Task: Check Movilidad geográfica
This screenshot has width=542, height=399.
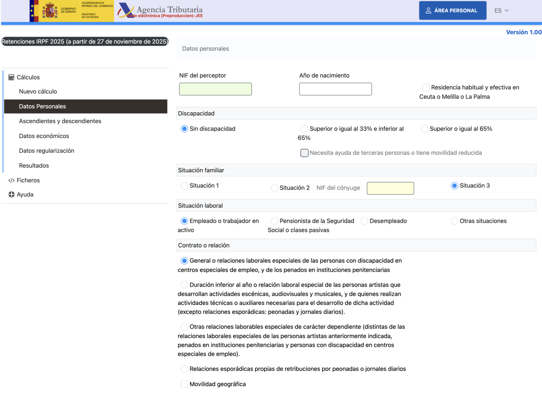Action: pos(184,384)
